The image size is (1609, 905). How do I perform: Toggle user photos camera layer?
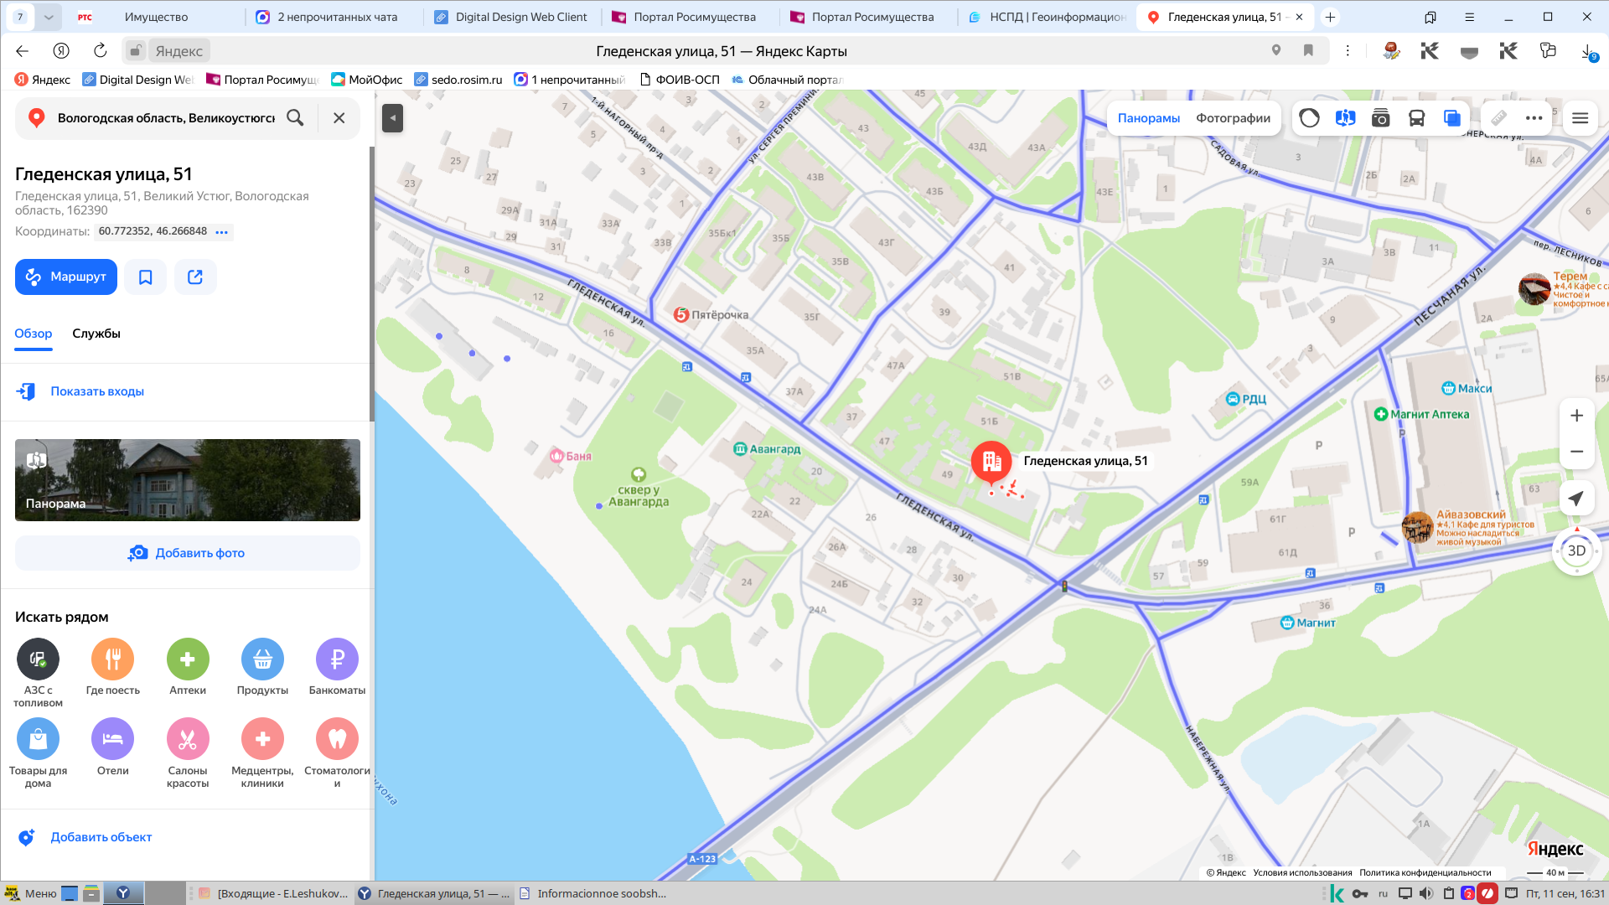(x=1380, y=118)
